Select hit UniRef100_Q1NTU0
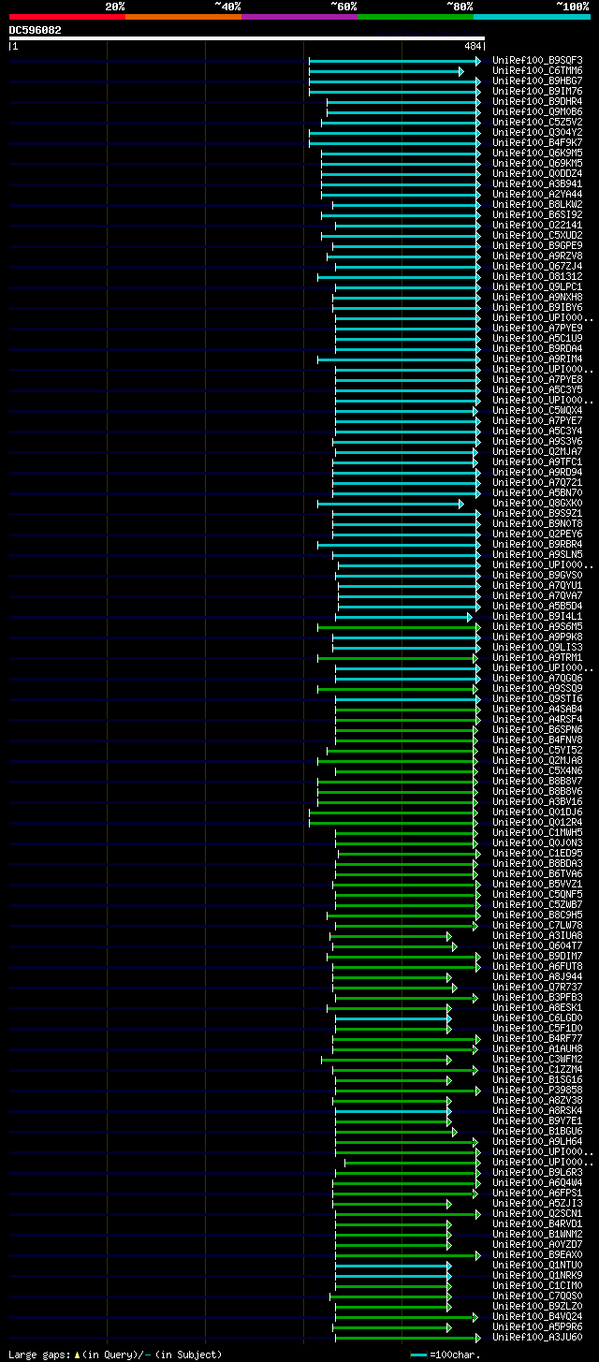The image size is (599, 1362). [537, 1266]
